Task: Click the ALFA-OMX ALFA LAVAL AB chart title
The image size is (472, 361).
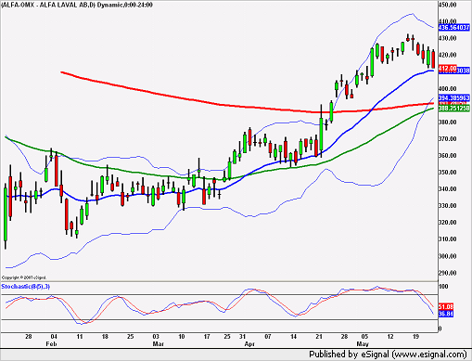Action: click(77, 5)
